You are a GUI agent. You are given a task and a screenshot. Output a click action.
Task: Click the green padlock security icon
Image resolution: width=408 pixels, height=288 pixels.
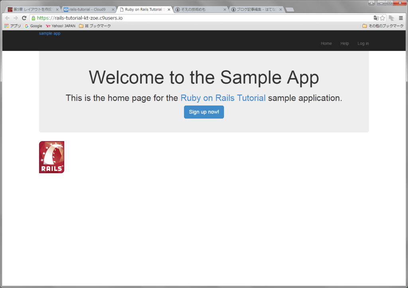33,18
